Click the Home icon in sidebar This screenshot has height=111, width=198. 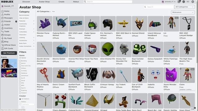click(x=2, y=11)
